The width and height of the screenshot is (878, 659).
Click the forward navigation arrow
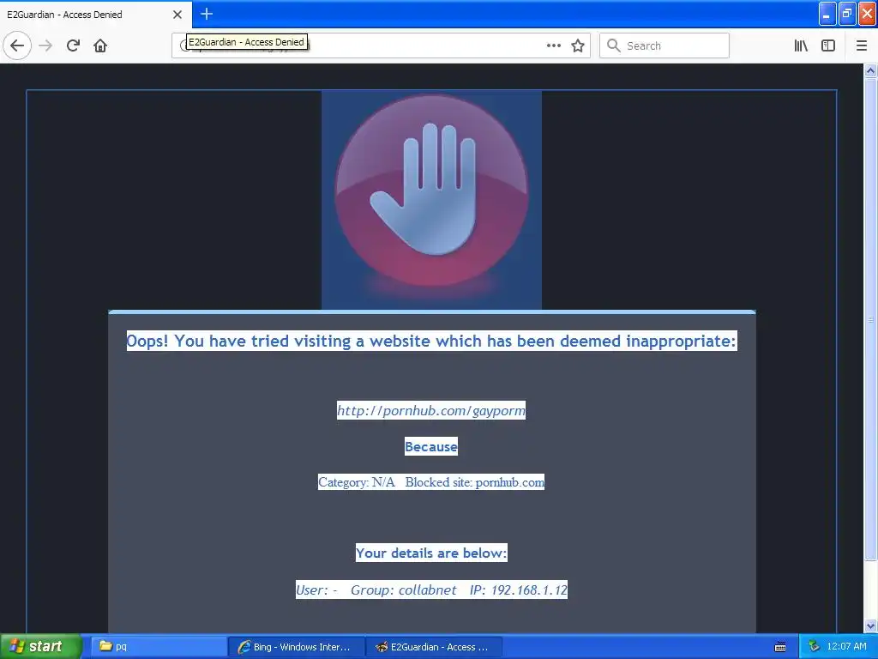46,45
